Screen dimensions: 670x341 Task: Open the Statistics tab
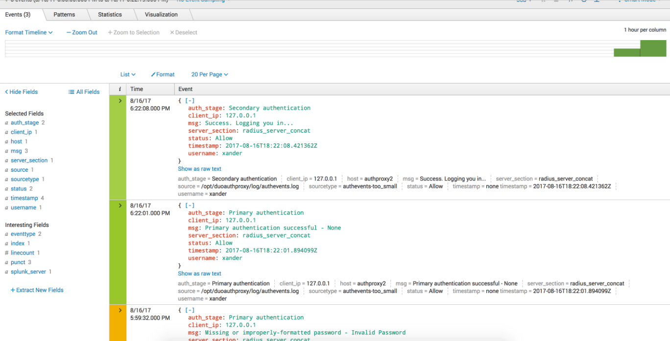pos(110,15)
